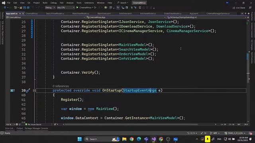Open the Debug configuration dropdown

(50, 8)
